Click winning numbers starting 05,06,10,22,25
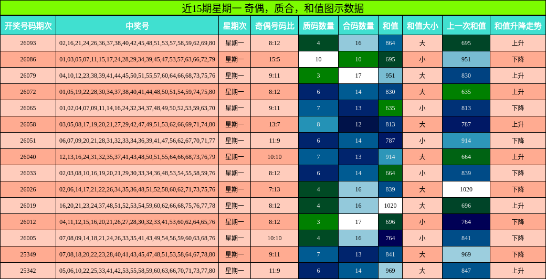 pos(137,271)
